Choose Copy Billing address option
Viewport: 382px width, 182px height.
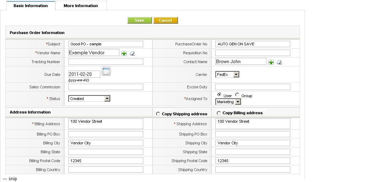click(x=219, y=113)
